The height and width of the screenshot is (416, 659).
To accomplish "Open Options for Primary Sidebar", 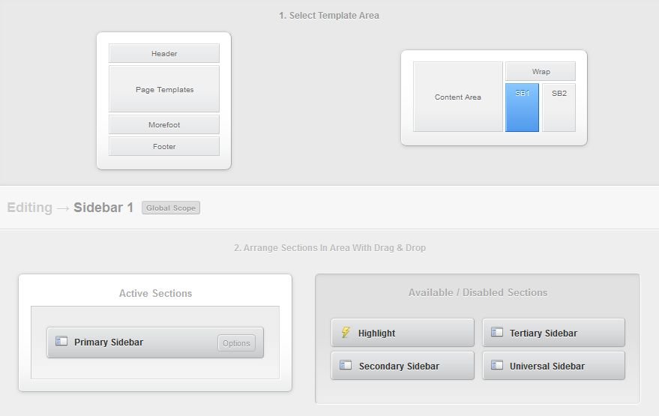I will coord(236,343).
